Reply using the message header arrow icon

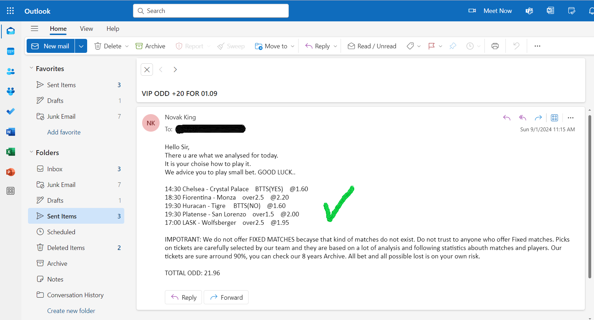pos(506,118)
